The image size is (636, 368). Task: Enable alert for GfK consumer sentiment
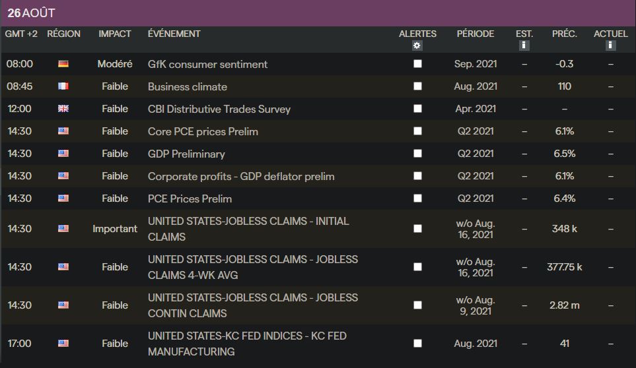pos(417,65)
